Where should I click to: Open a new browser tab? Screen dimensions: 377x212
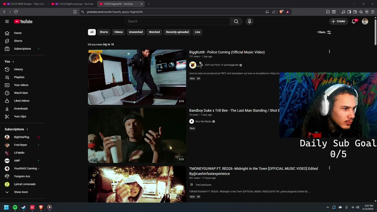point(149,4)
